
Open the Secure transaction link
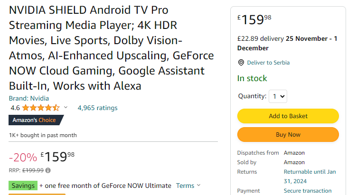308,191
